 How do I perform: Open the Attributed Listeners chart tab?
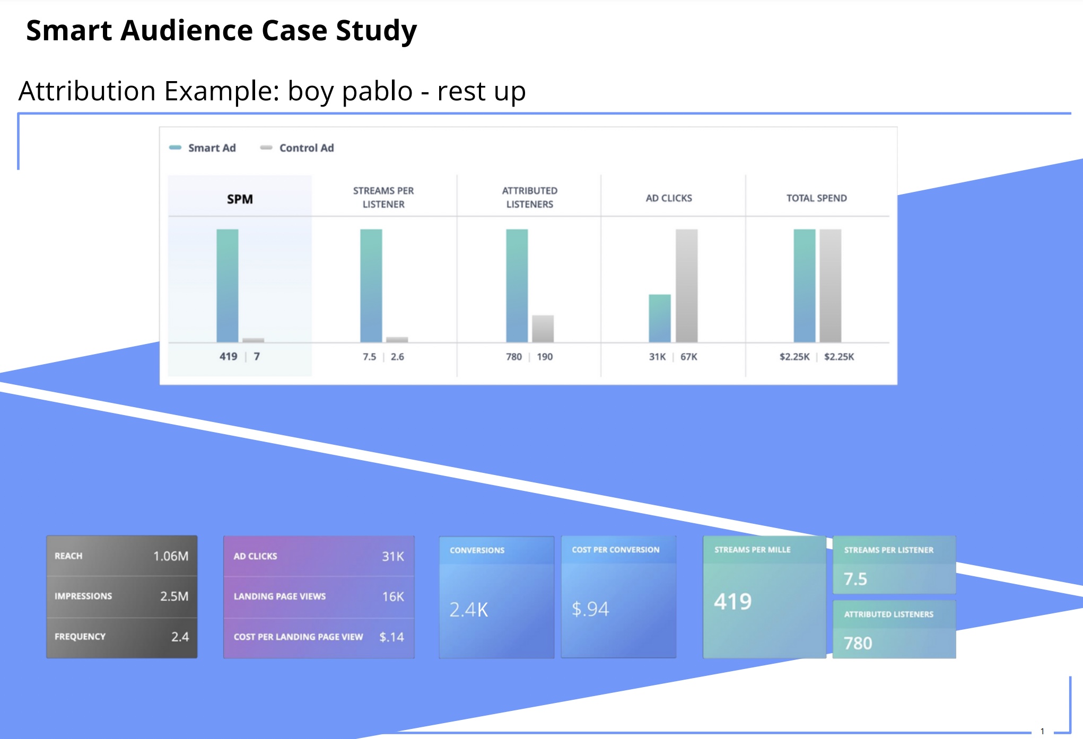[x=529, y=197]
